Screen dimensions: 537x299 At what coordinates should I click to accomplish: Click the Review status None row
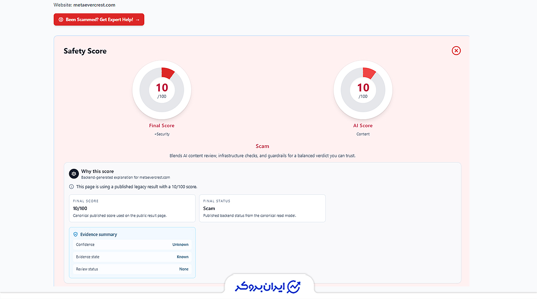coord(132,269)
